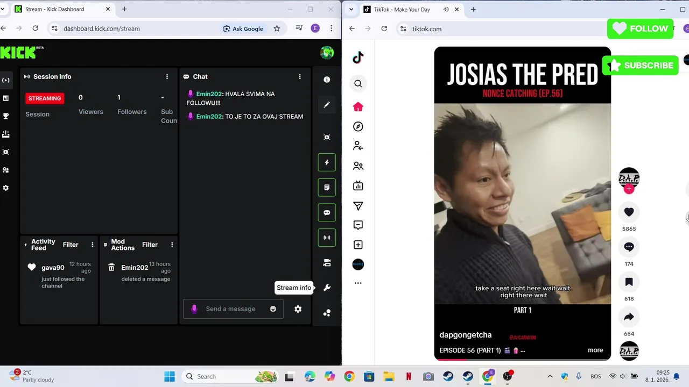
Task: Open Stream info wrench icon in Kick
Action: pyautogui.click(x=327, y=288)
